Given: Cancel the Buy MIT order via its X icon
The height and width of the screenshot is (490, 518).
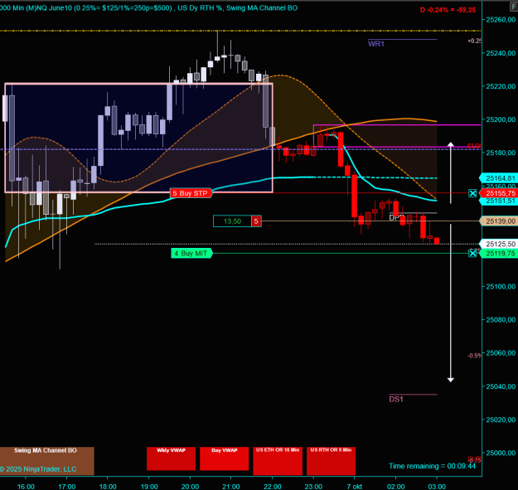Looking at the screenshot, I should (472, 254).
